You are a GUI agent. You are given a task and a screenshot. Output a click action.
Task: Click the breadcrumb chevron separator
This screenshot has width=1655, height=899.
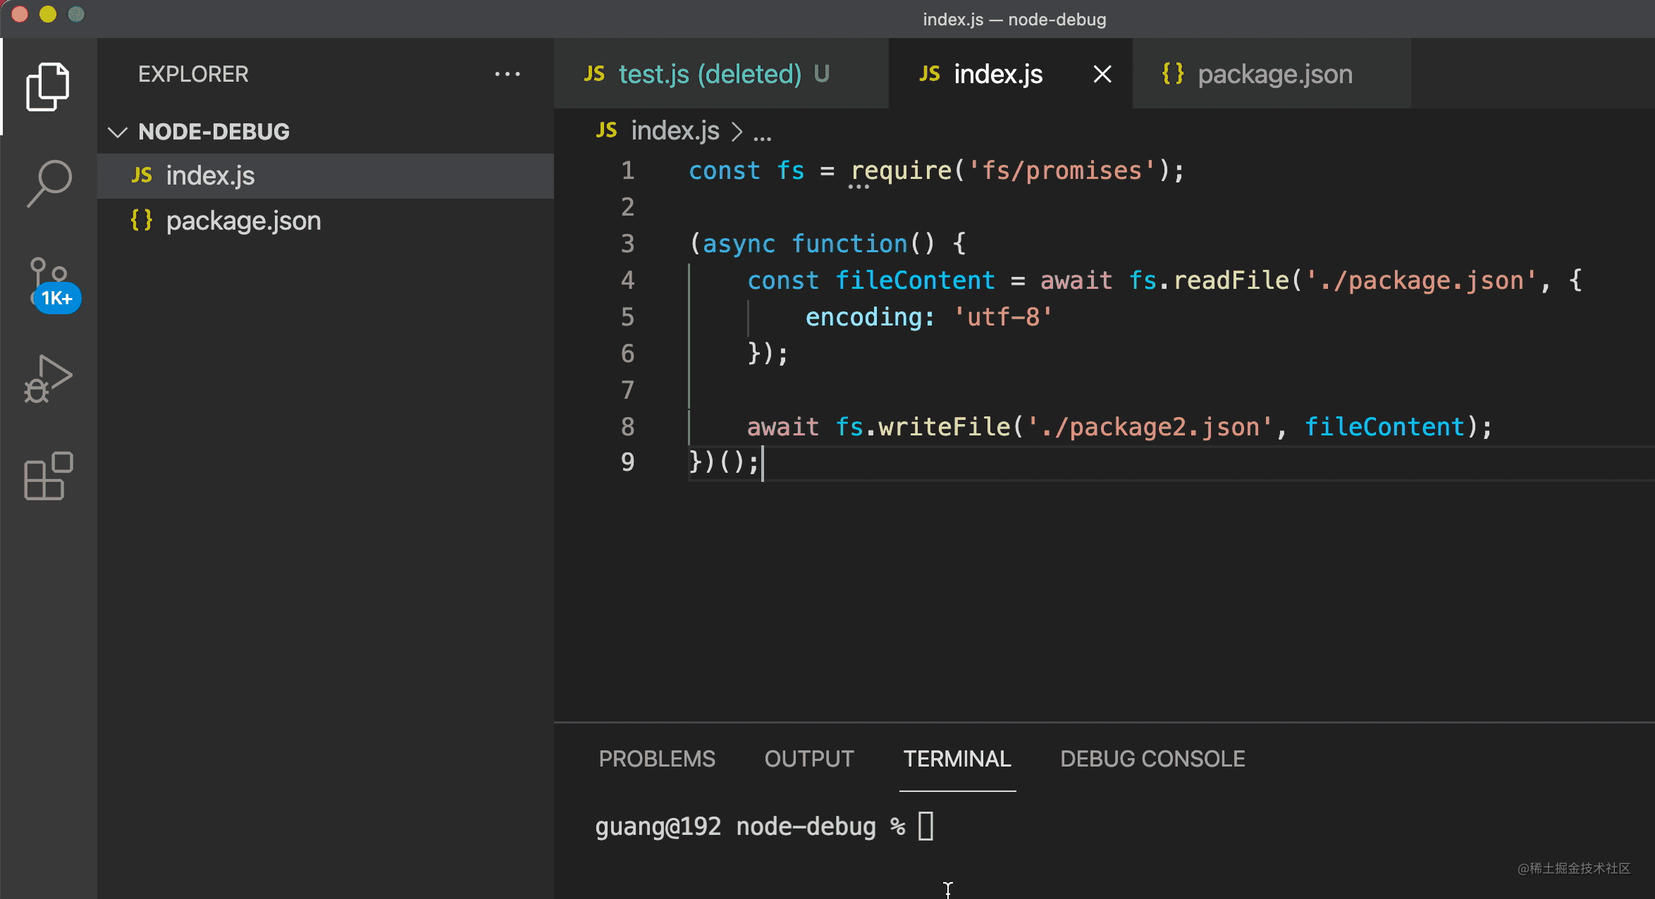point(737,132)
